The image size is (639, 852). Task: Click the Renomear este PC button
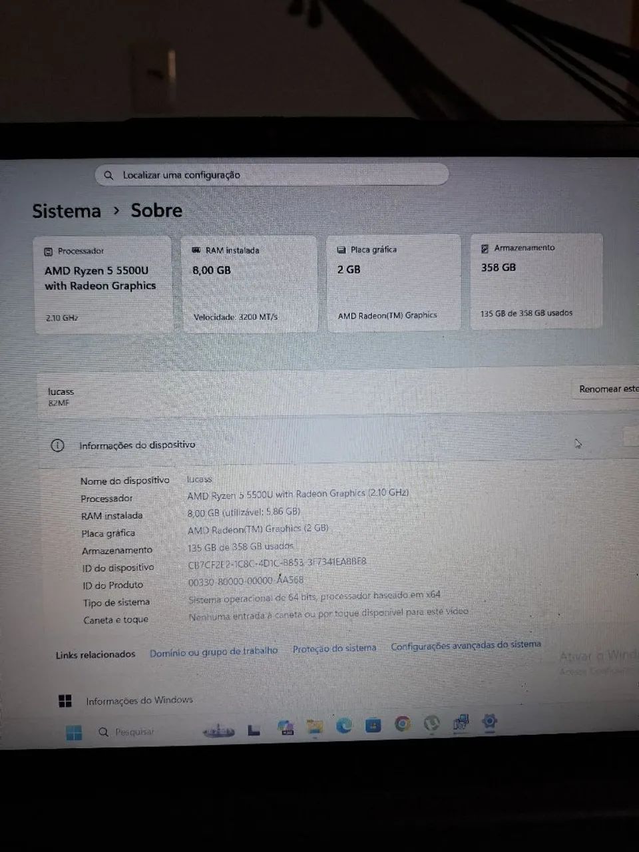pyautogui.click(x=608, y=389)
